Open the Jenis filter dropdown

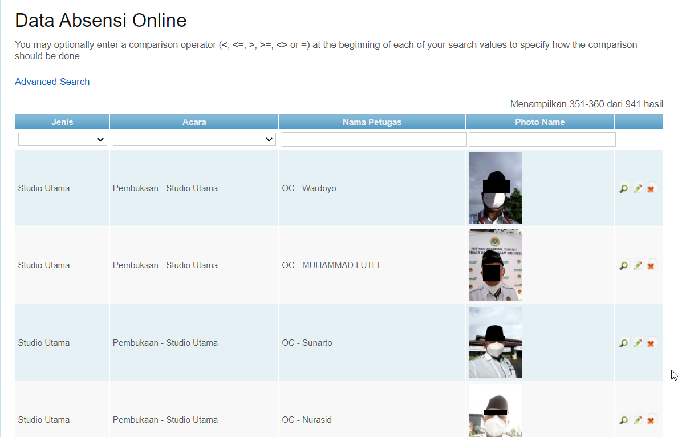point(63,139)
